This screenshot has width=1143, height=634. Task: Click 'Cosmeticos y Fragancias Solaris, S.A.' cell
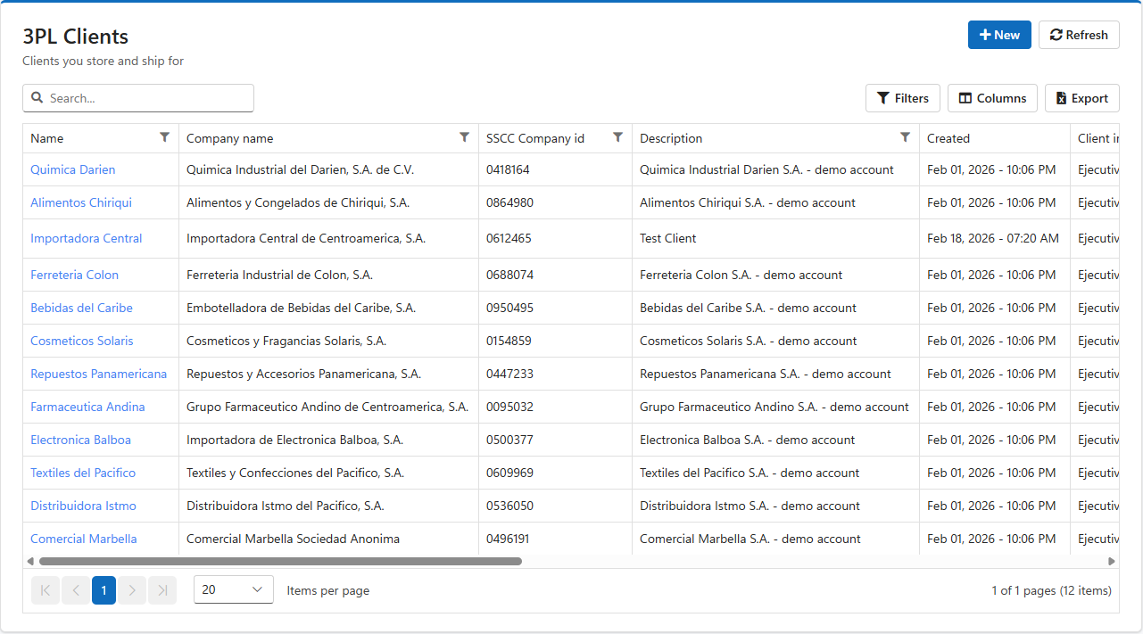(x=328, y=341)
